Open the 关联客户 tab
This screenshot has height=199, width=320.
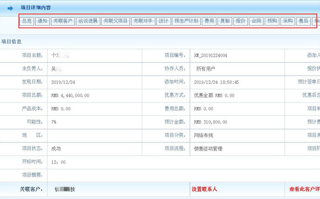coord(62,21)
